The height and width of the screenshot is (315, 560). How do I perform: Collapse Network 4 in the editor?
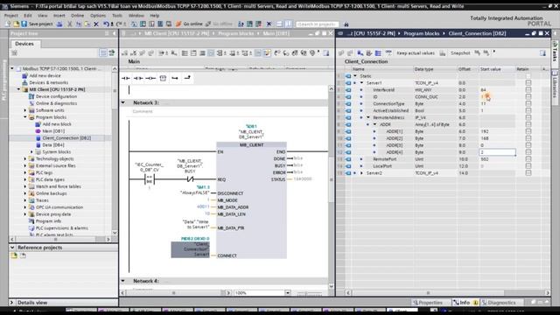point(123,281)
